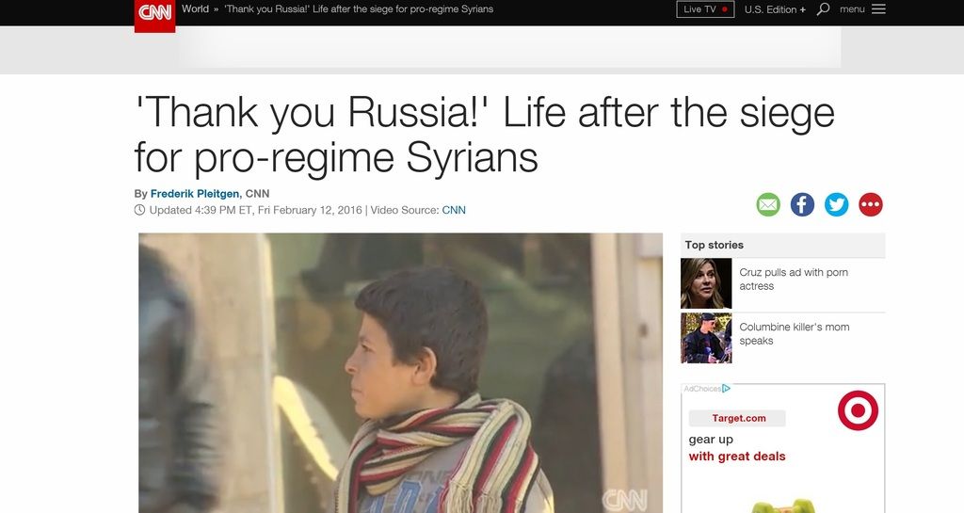Click the Target bullseye logo
This screenshot has height=513, width=964.
(858, 409)
